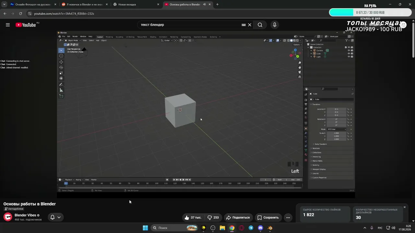Select the Annotate tool
Viewport: 415px width, 233px height.
(61, 84)
